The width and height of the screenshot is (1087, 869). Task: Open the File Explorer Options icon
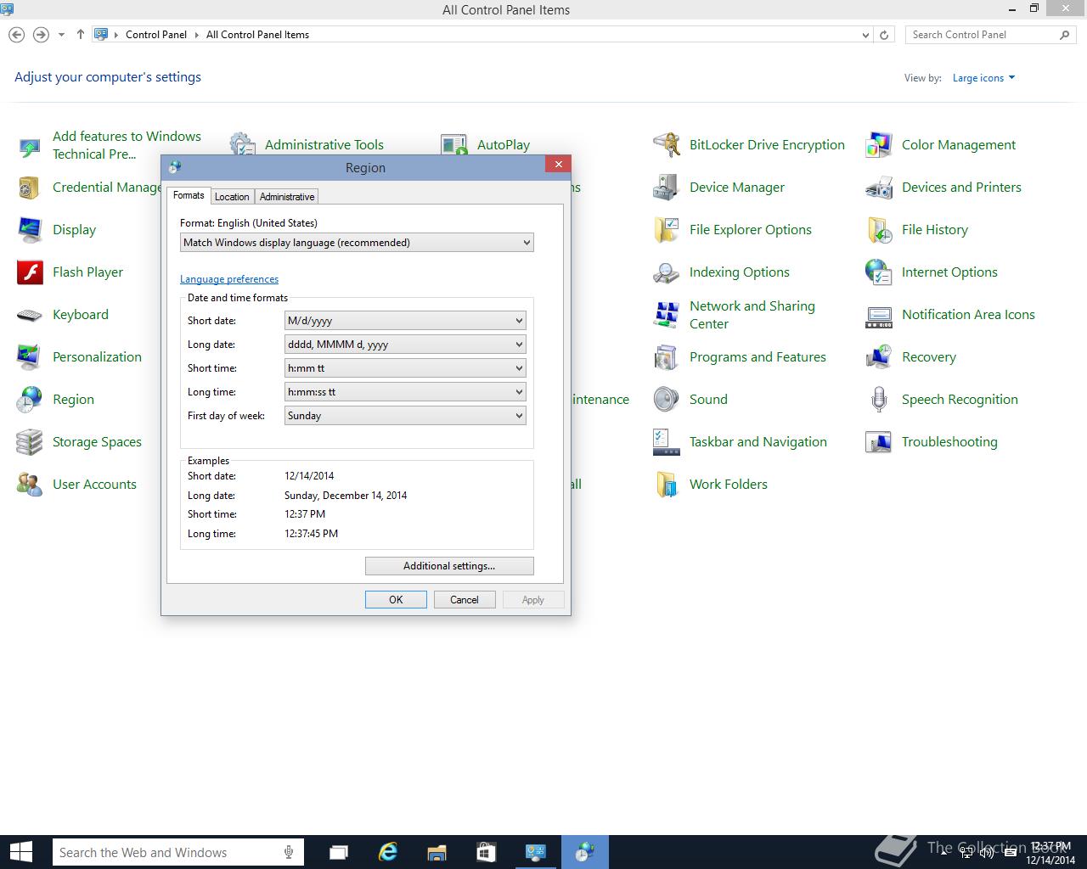coord(667,230)
